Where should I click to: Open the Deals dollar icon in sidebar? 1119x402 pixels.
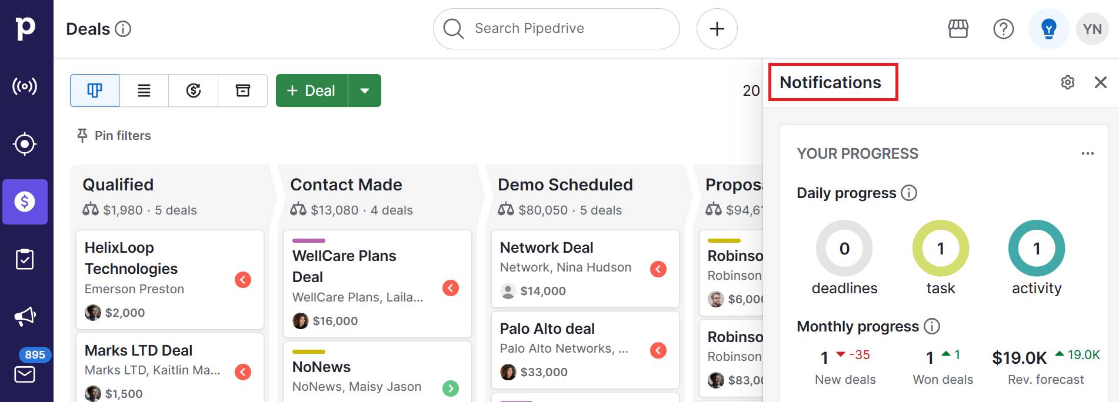coord(25,202)
